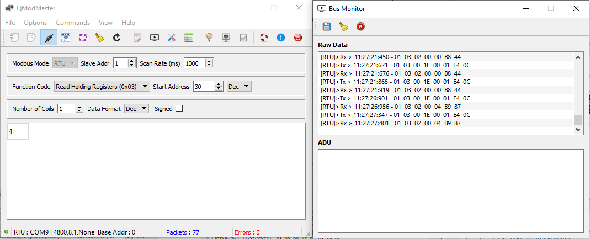Open Modbus TCP network settings icon
The height and width of the screenshot is (239, 590).
tap(226, 38)
